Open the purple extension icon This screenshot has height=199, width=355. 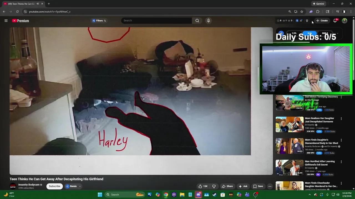tap(311, 12)
